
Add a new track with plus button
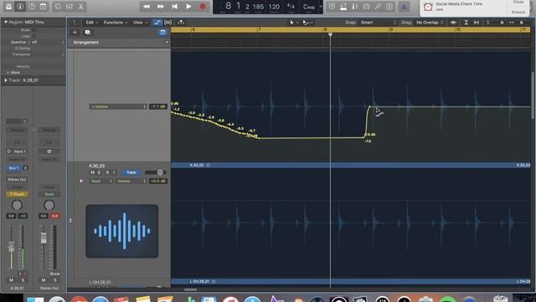coord(75,33)
